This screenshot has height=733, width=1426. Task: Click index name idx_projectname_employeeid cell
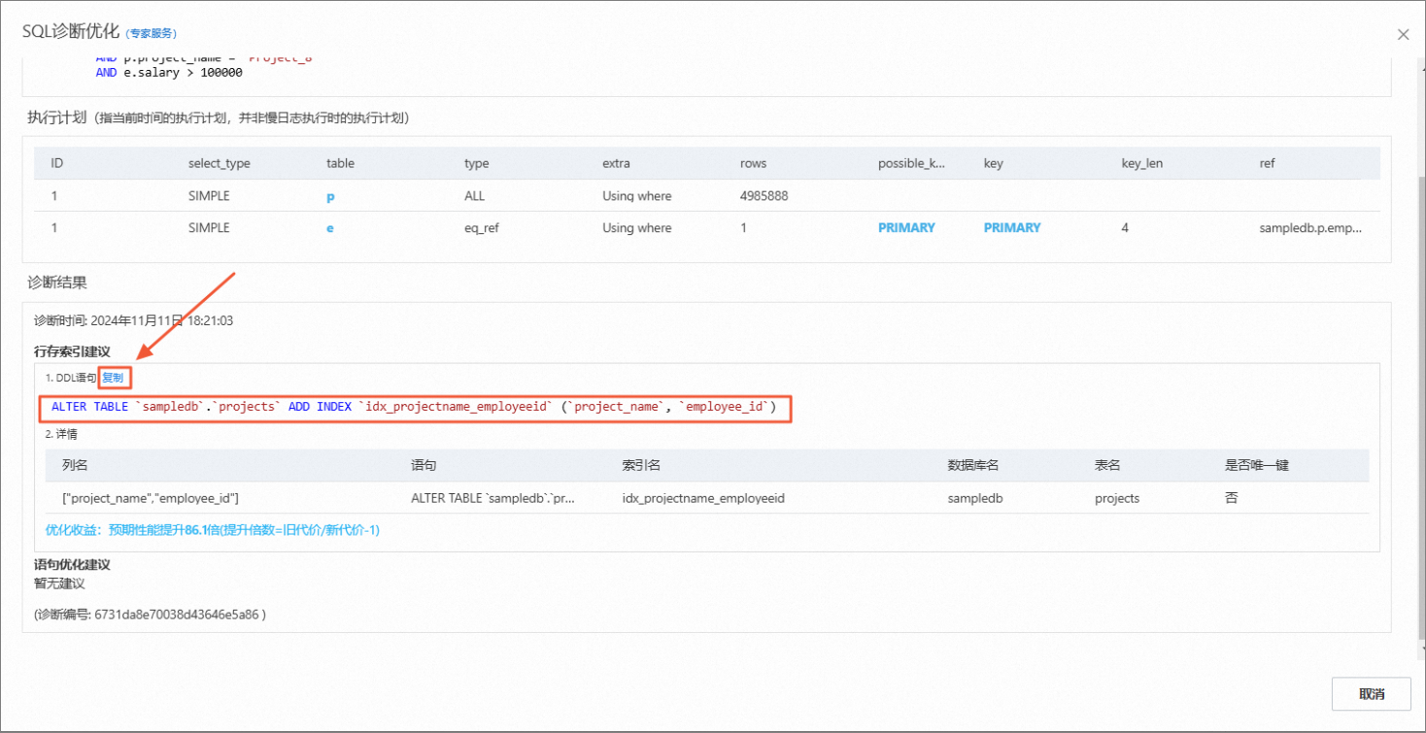click(x=703, y=498)
